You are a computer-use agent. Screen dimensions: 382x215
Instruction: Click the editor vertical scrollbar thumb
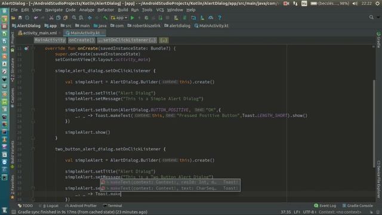[x=374, y=124]
